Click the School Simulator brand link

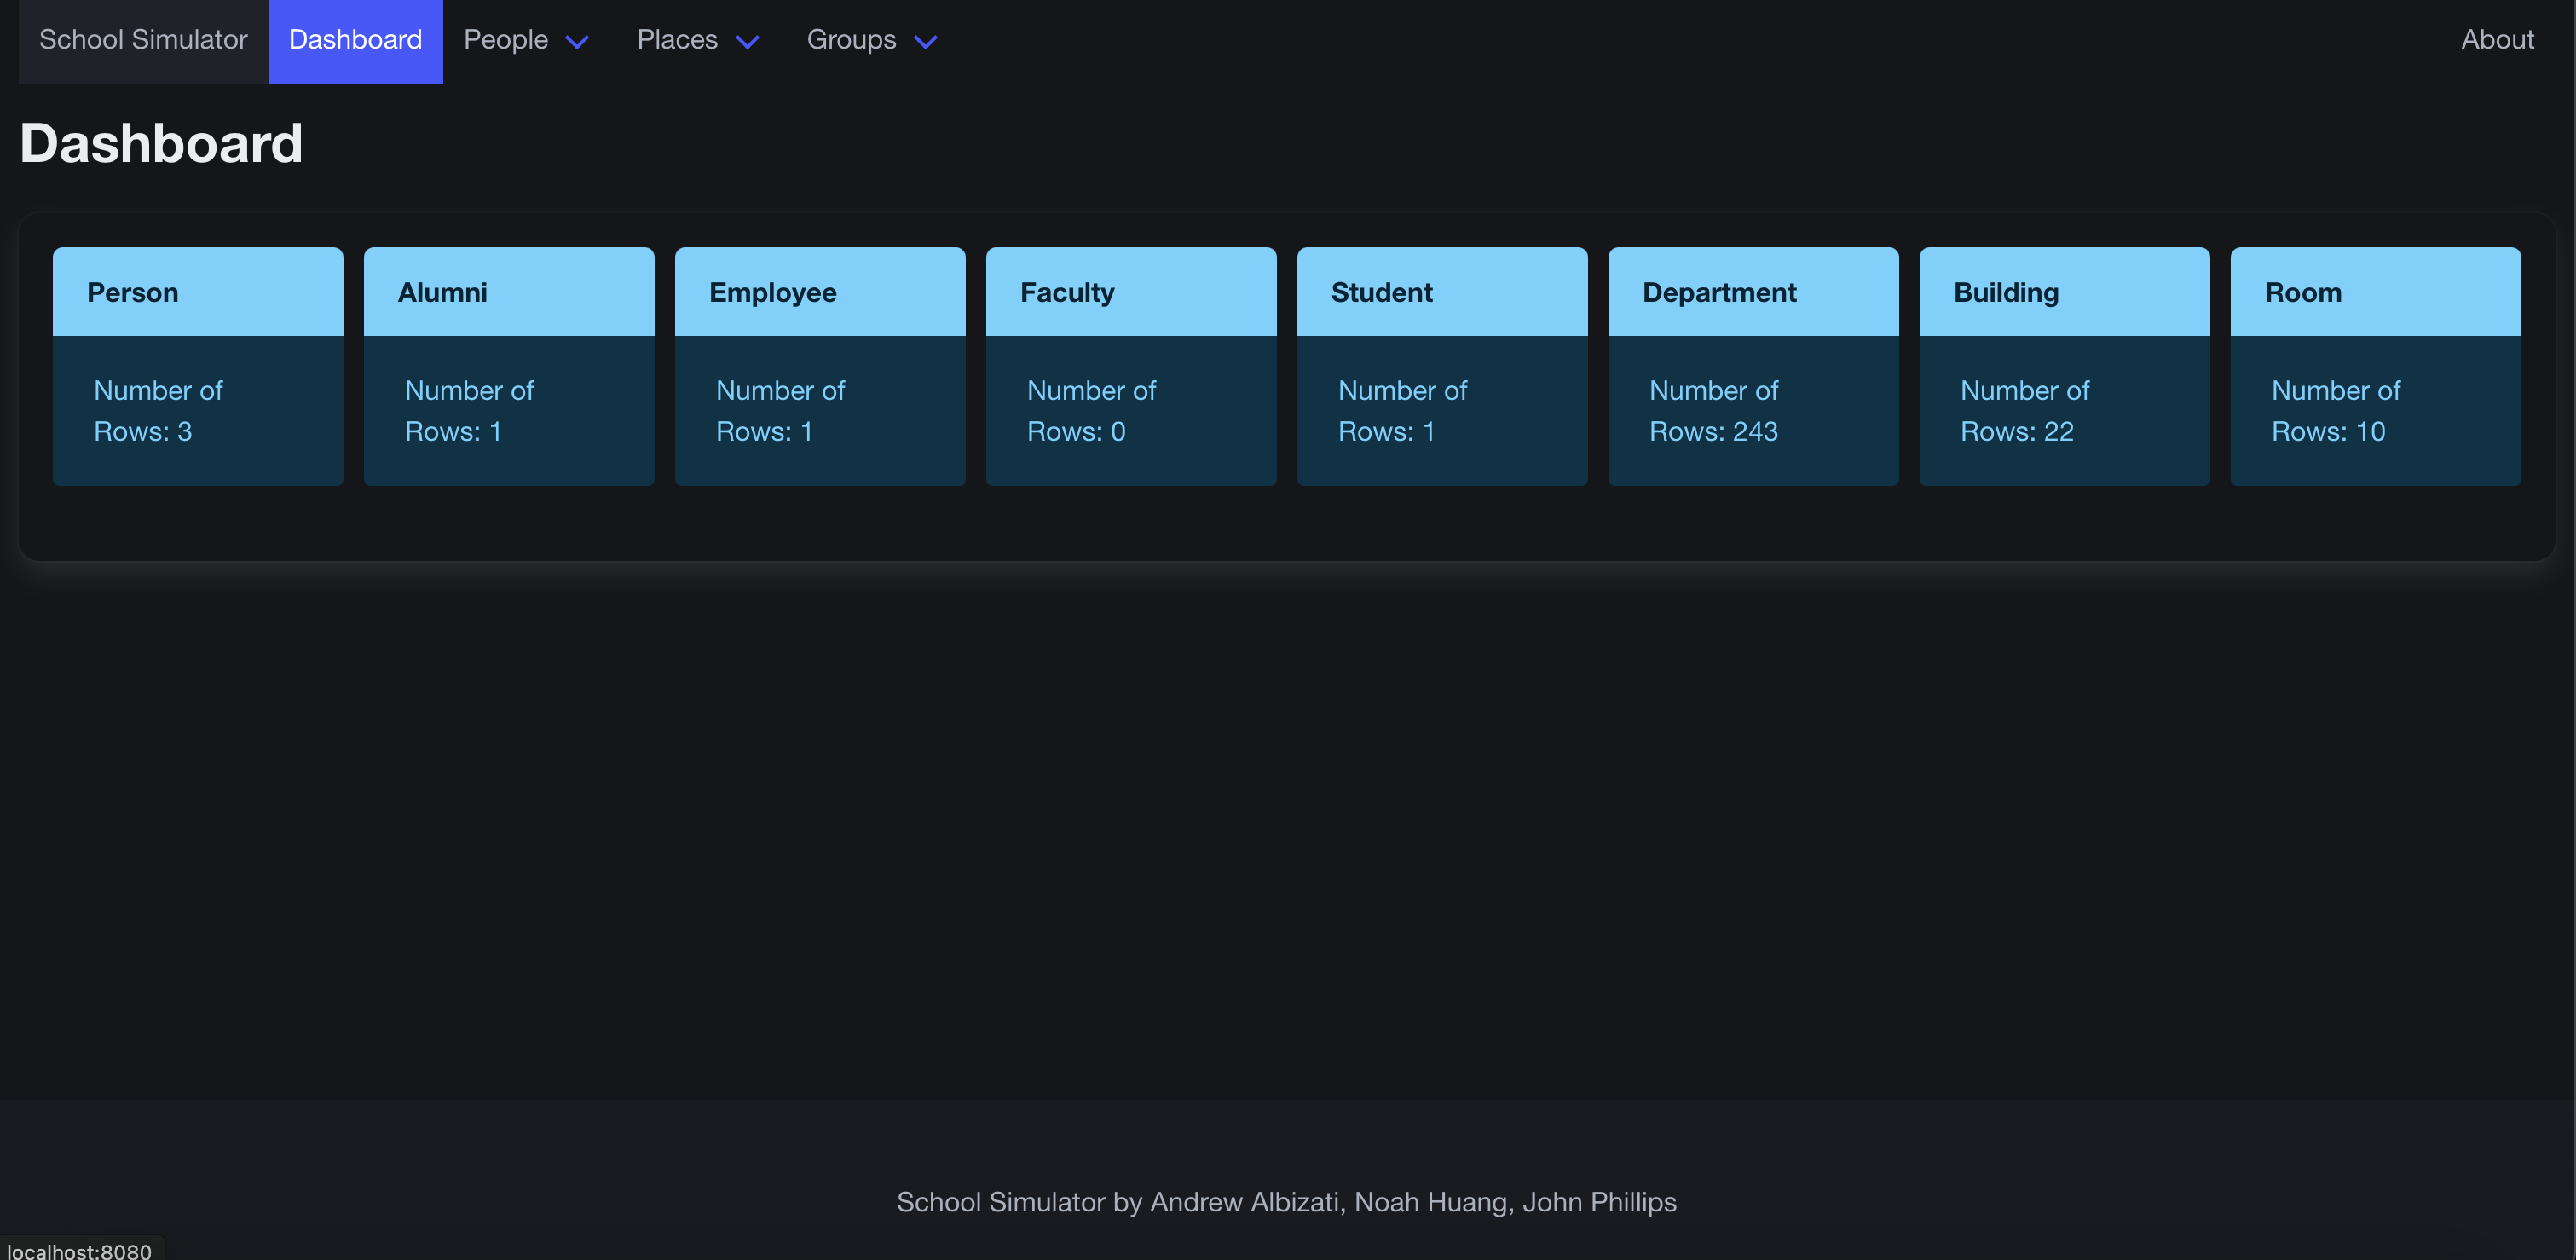(143, 40)
